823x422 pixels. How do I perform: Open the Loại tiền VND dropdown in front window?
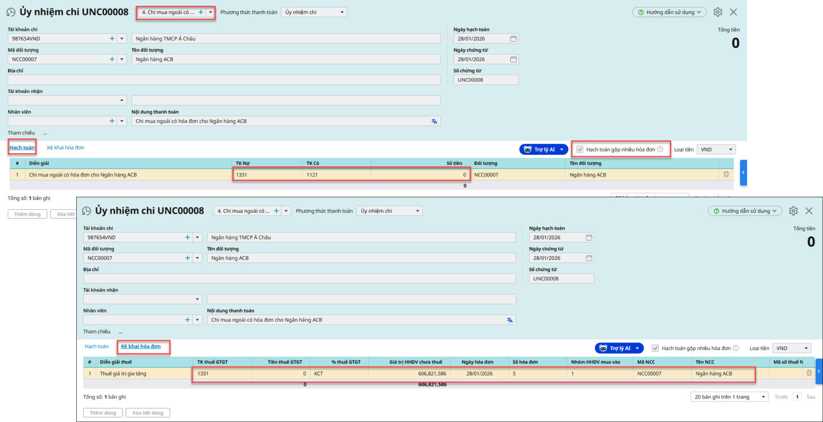[793, 348]
